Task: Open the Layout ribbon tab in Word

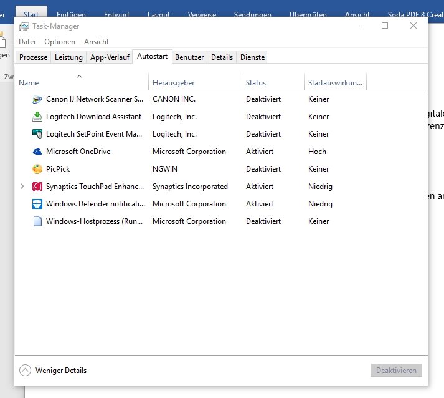Action: [x=159, y=14]
